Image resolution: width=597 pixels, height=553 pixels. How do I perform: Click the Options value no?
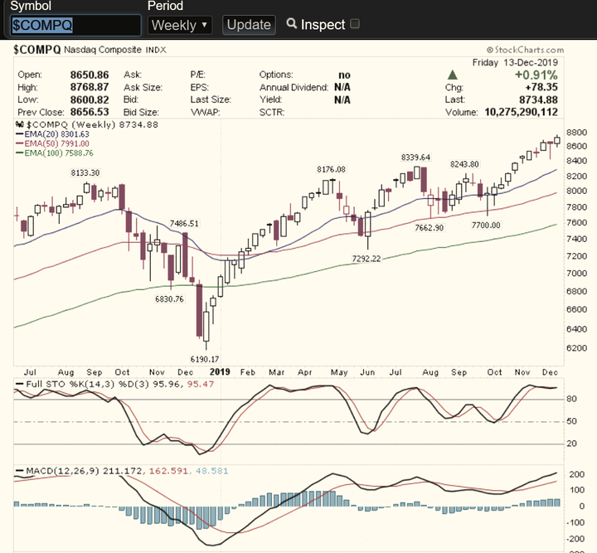344,75
